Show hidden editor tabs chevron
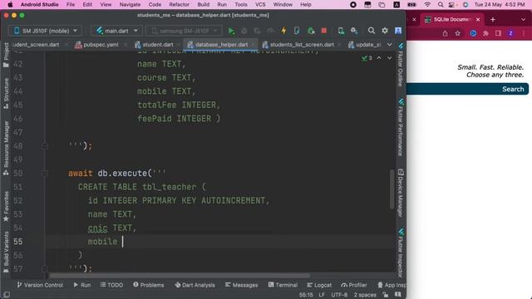532x299 pixels. [390, 45]
